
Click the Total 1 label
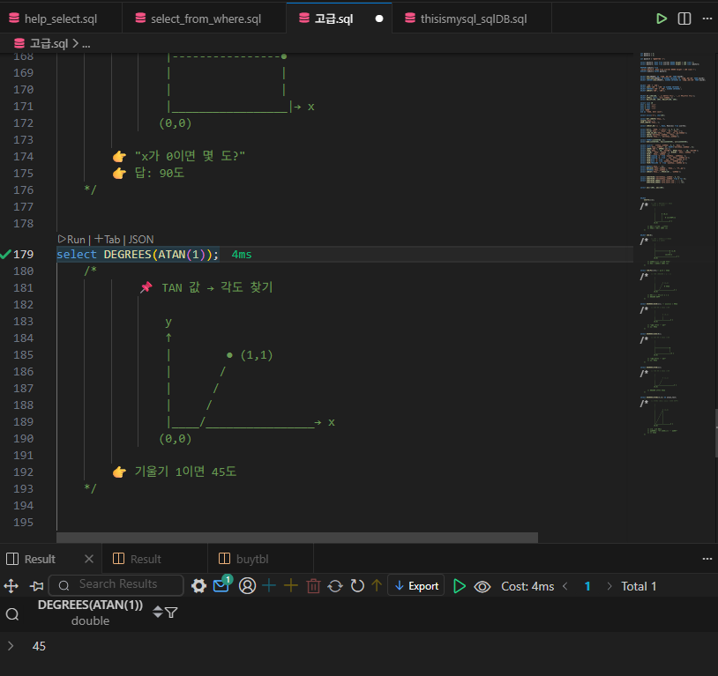click(x=639, y=586)
